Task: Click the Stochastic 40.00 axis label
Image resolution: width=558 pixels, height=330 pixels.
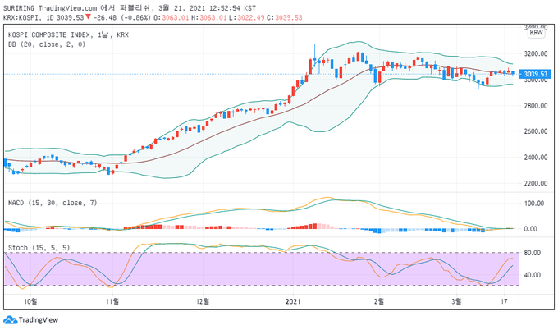Action: tap(533, 275)
